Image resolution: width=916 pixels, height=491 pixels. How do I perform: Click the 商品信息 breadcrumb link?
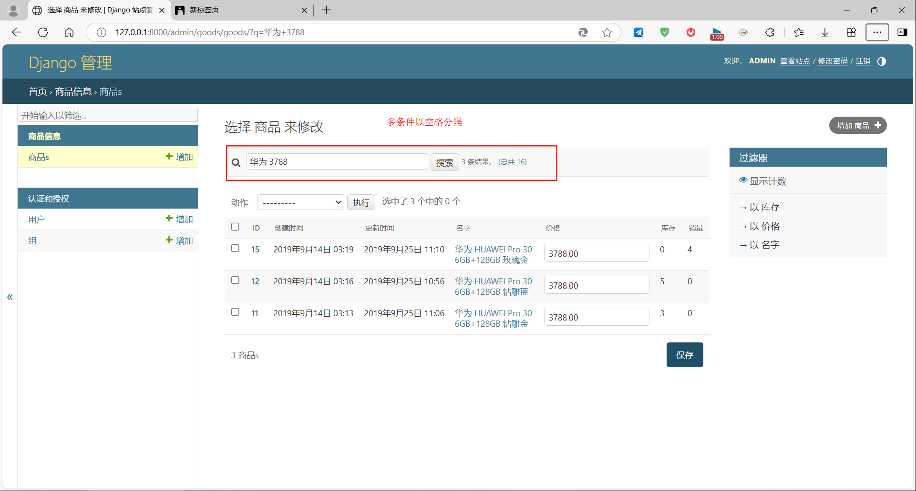click(x=73, y=91)
